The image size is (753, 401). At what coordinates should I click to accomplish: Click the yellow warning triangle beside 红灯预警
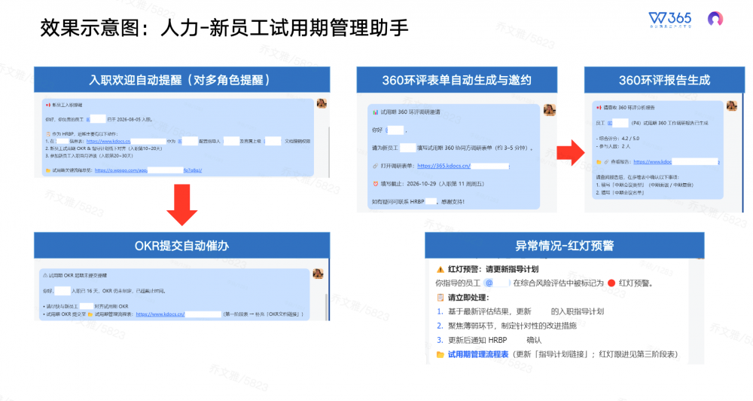pos(440,269)
